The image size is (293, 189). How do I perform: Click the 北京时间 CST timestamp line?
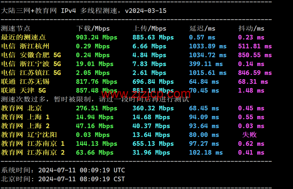63,179
